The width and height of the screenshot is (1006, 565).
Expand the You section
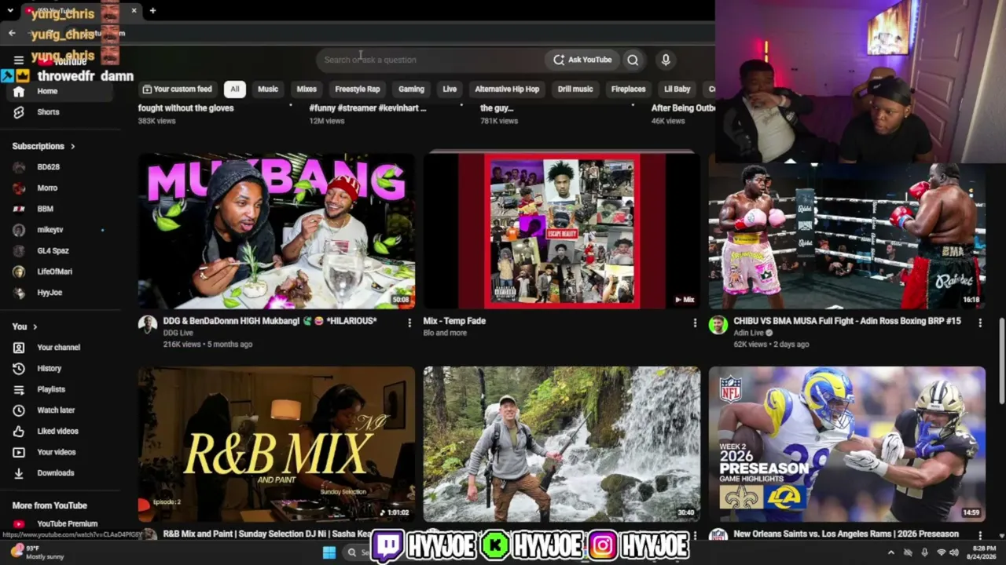coord(25,326)
